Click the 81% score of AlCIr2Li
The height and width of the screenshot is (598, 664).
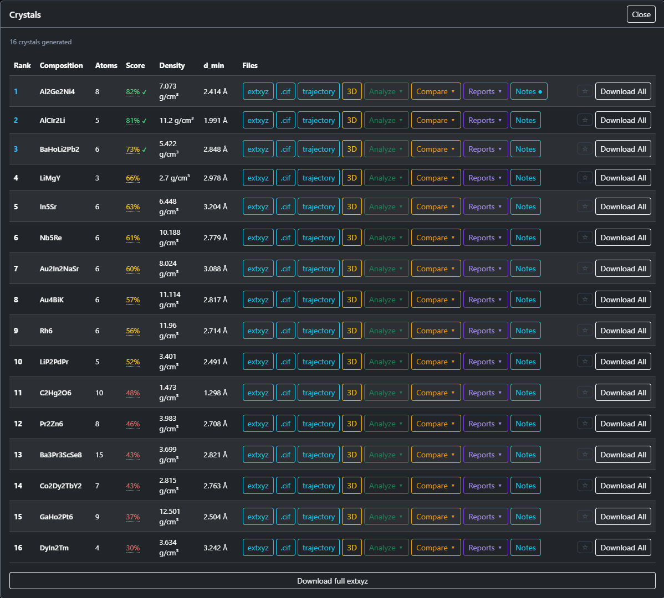click(x=132, y=121)
